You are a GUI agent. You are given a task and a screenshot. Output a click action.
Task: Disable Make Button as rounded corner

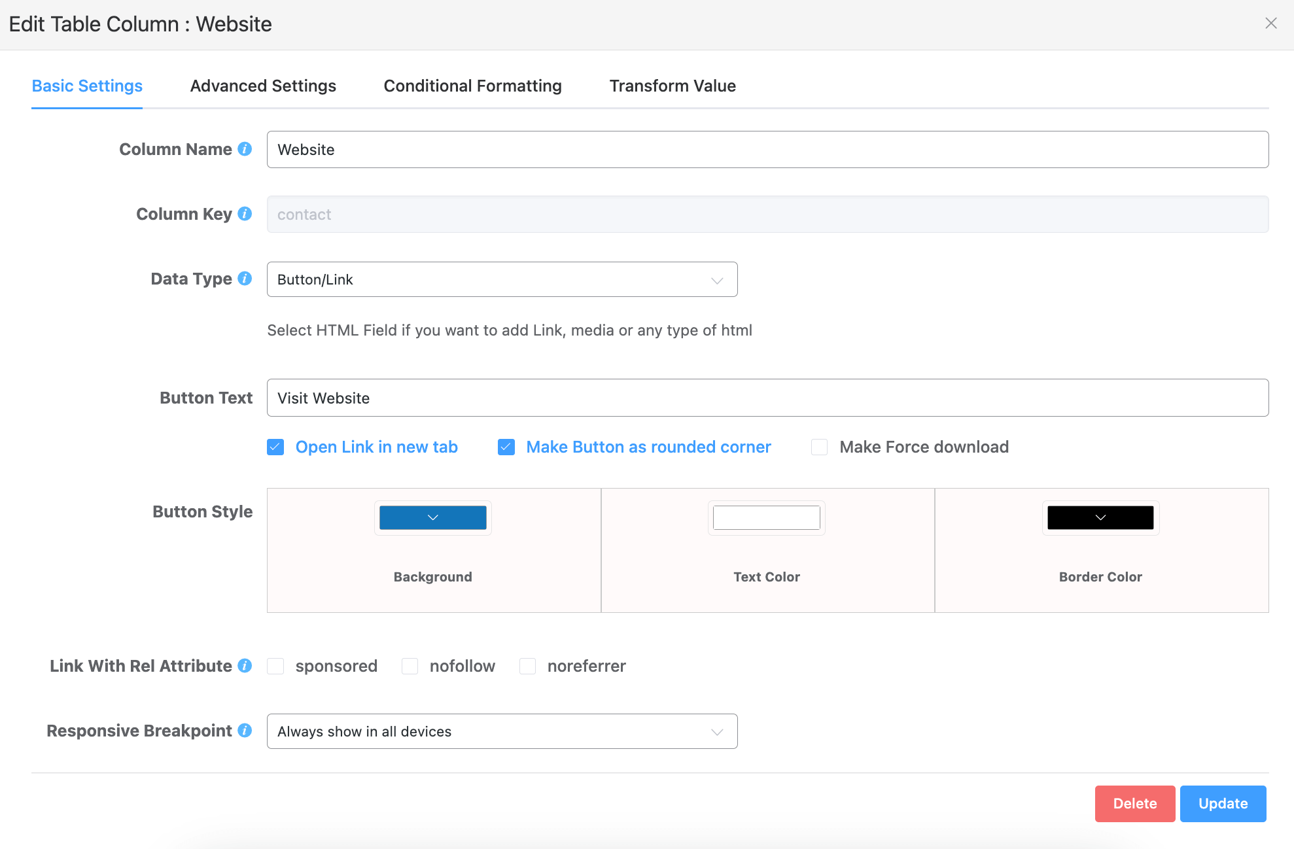[x=506, y=447]
